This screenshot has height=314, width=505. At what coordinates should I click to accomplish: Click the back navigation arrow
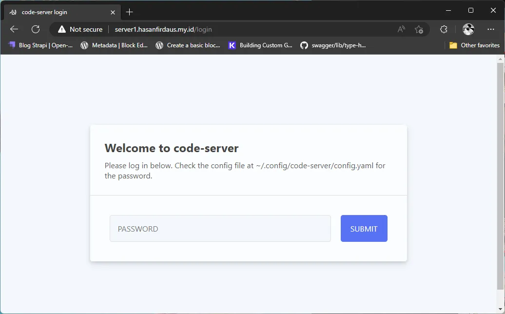click(14, 29)
